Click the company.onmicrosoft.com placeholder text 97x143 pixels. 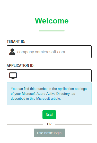[41, 52]
